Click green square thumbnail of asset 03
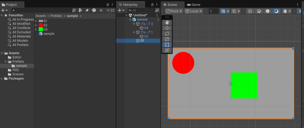This screenshot has height=128, width=304. pyautogui.click(x=41, y=29)
